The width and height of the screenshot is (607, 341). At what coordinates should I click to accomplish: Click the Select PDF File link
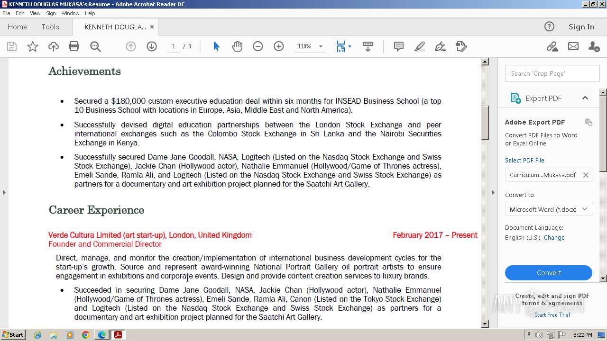click(524, 161)
